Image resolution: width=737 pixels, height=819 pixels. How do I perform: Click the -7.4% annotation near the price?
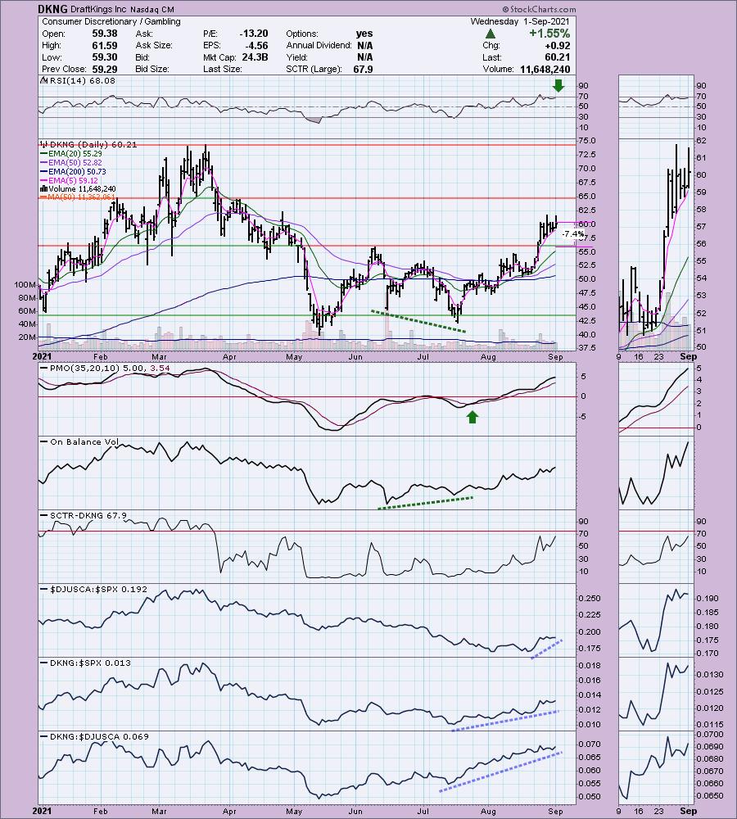pos(572,234)
